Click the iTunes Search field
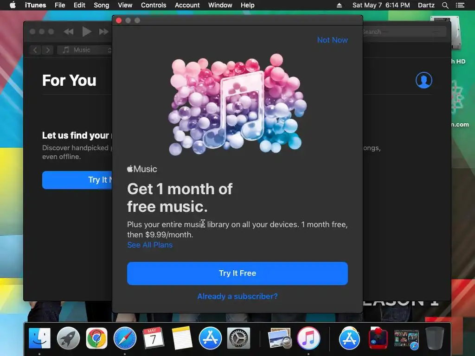Viewport: 475px width, 356px height. click(404, 32)
